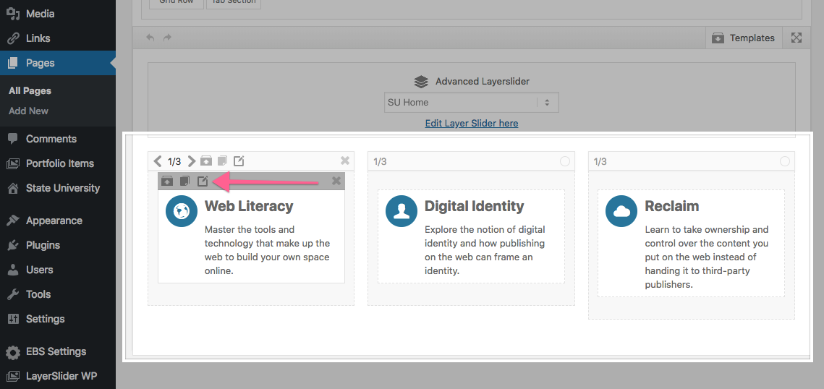Open the SU Home slider dropdown
824x389 pixels.
(472, 103)
